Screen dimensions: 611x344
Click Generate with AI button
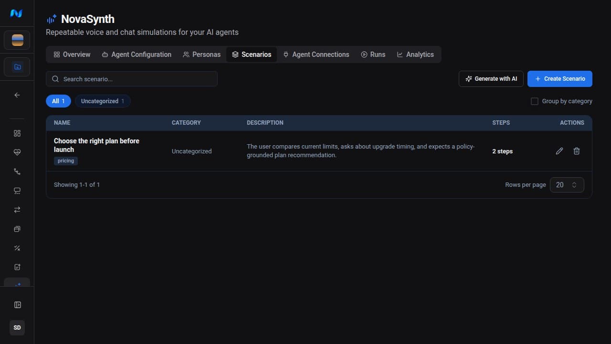point(491,79)
